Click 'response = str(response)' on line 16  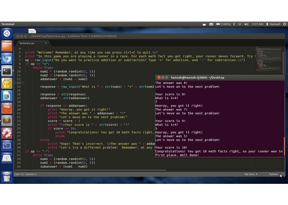(63, 94)
